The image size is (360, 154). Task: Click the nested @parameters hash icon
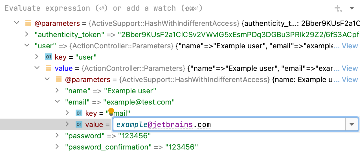click(x=59, y=80)
